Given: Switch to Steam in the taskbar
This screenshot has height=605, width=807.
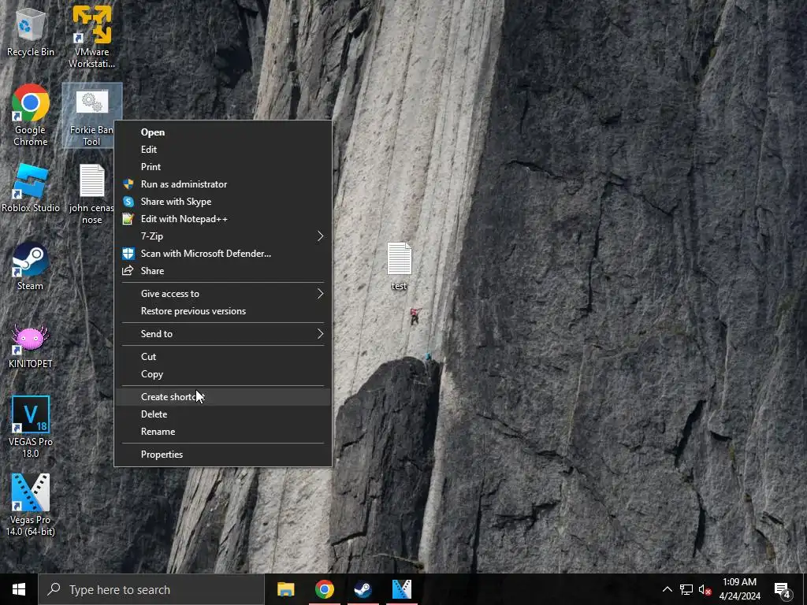Looking at the screenshot, I should pos(363,589).
